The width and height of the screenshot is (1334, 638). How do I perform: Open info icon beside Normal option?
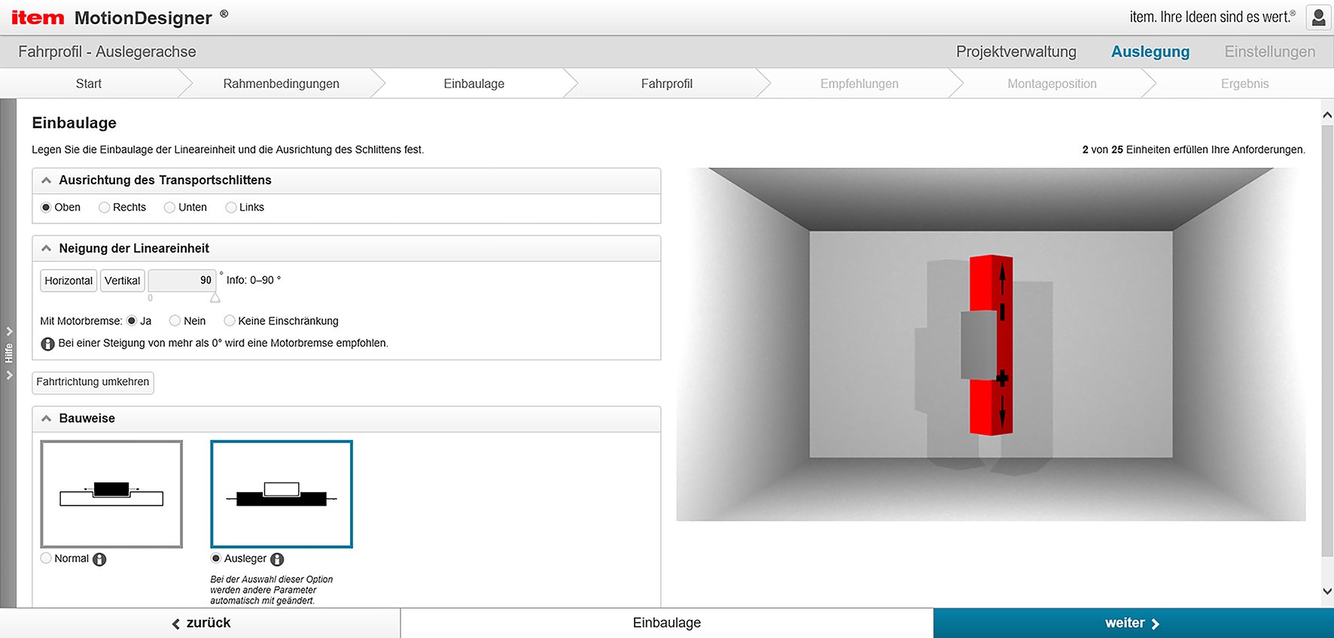pyautogui.click(x=99, y=559)
